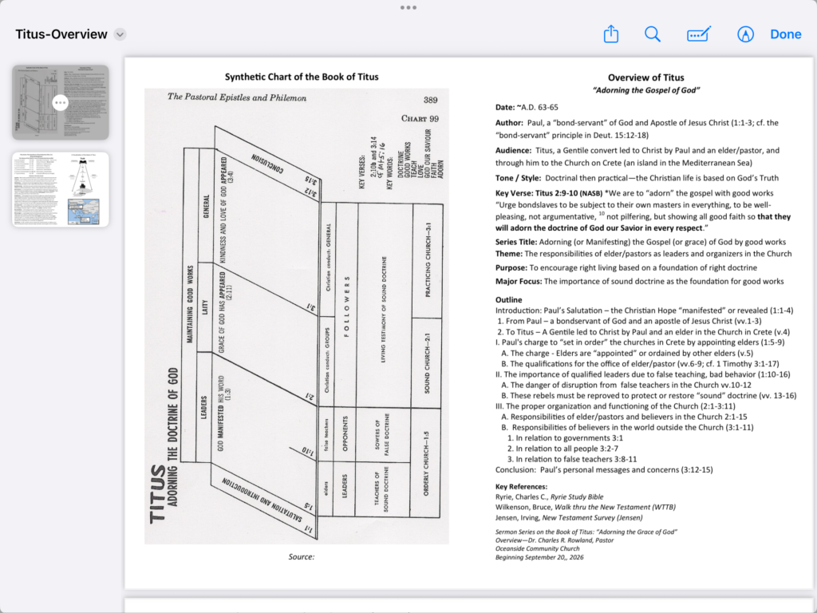Expand the chevron beside Titus-Overview

(120, 34)
